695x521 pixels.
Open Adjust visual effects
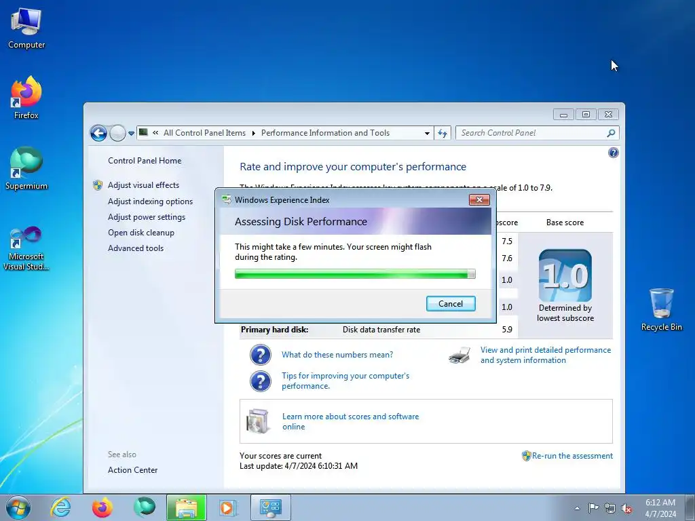144,185
